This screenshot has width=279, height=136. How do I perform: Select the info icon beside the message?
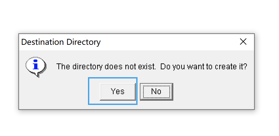[x=36, y=67]
